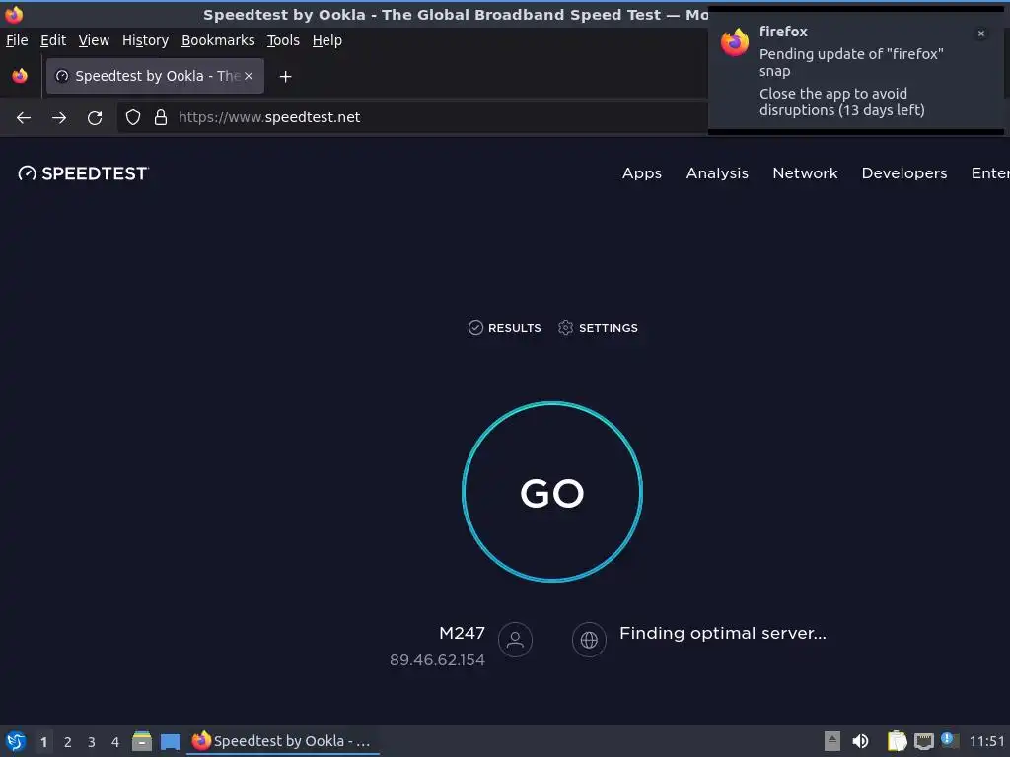Image resolution: width=1010 pixels, height=757 pixels.
Task: Click the Firefox icon in the notification
Action: (735, 42)
